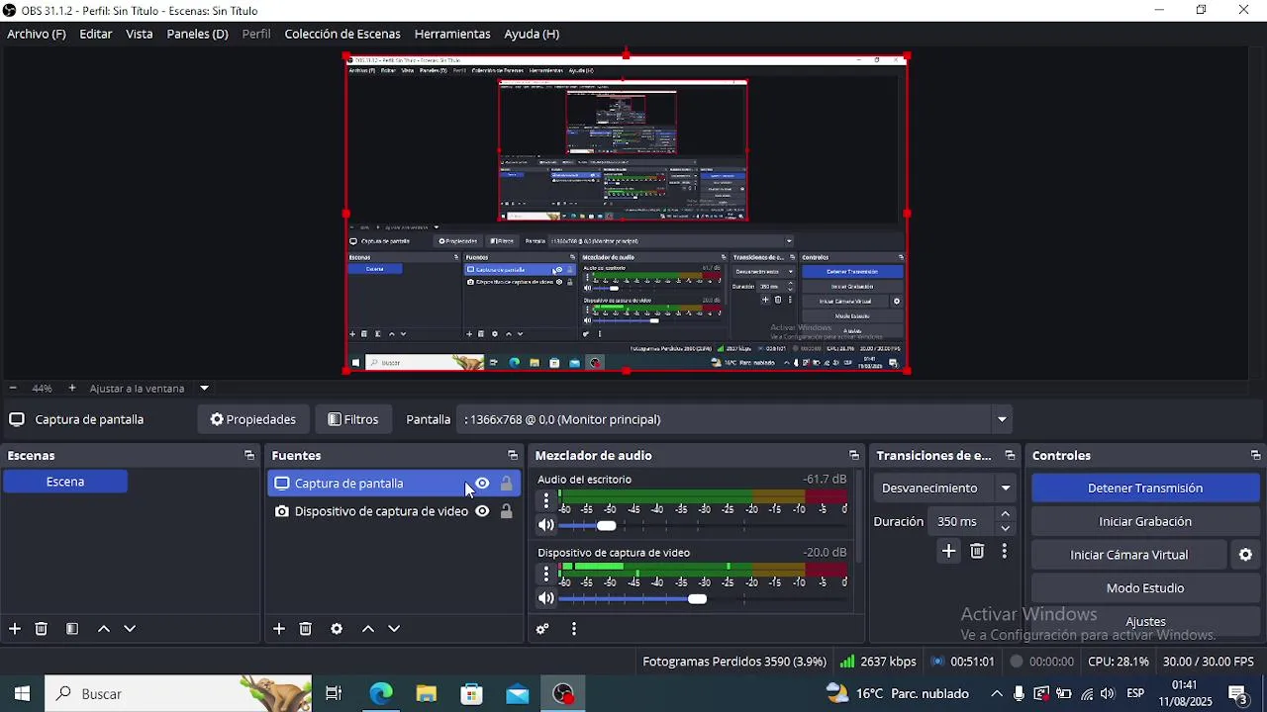Open audio mixer three-dot menu at bottom
This screenshot has width=1267, height=712.
tap(574, 629)
